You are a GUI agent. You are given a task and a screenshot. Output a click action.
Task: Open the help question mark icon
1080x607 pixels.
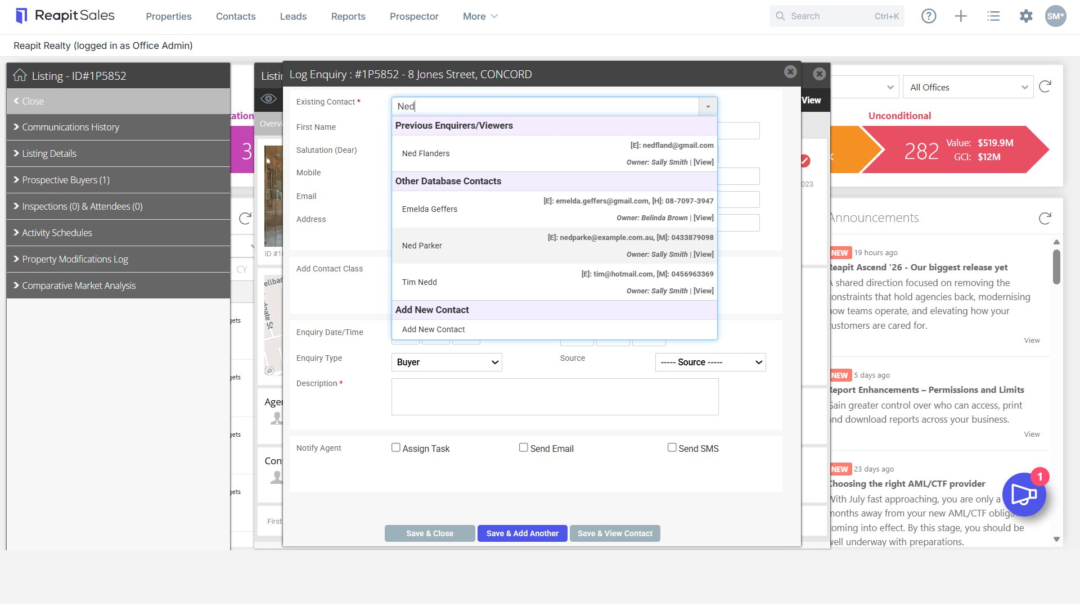(929, 16)
